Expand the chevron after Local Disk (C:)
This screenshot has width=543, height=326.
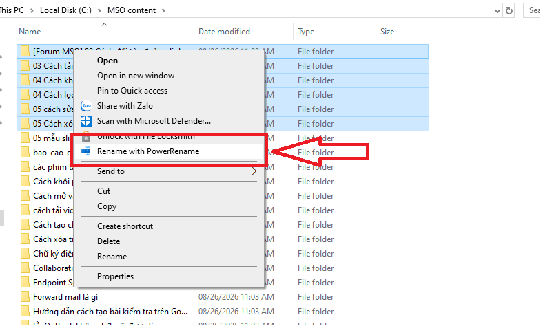click(x=99, y=11)
